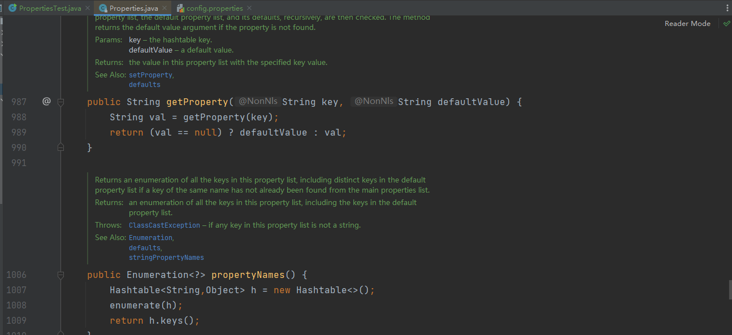
Task: Click 'defaultValue' parameter name on line 987
Action: click(471, 102)
